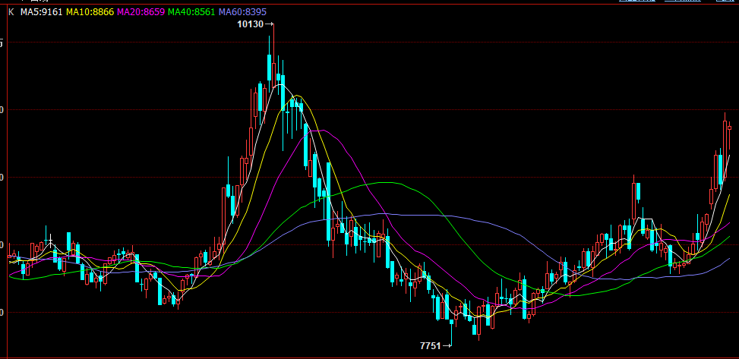
Task: Click the yellow MA10 line at its highest point
Action: pyautogui.click(x=298, y=96)
